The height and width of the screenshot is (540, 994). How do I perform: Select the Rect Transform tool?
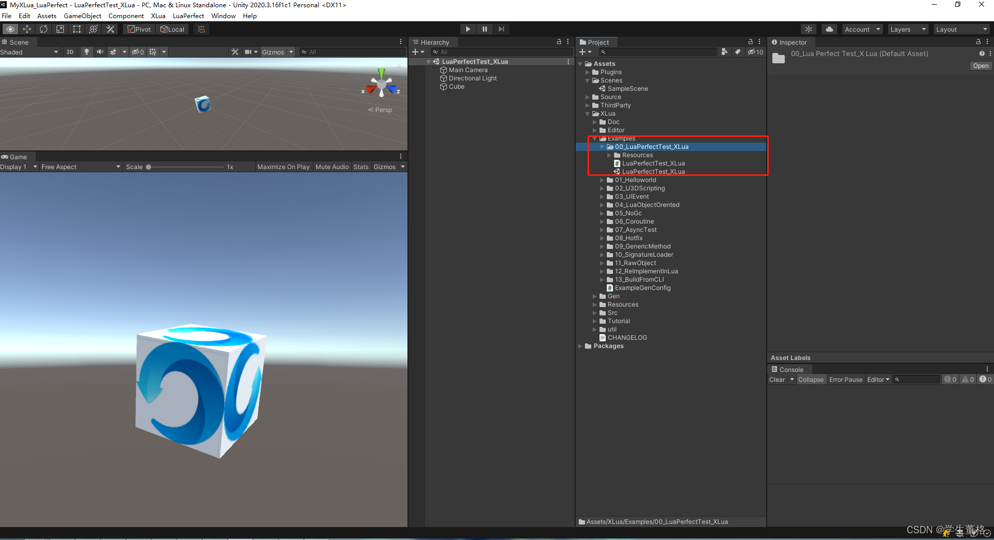pos(76,29)
